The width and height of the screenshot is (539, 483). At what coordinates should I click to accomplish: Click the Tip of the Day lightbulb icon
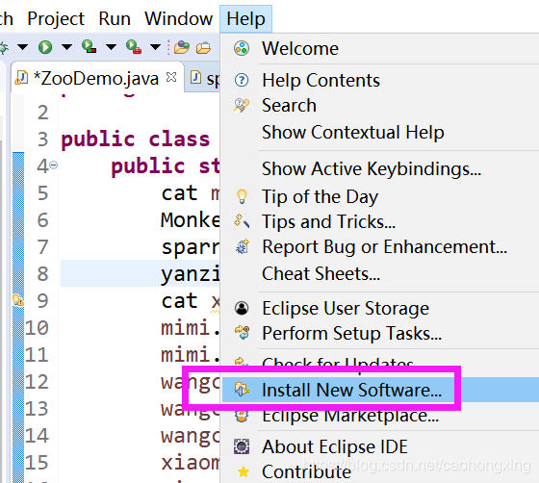tap(242, 197)
